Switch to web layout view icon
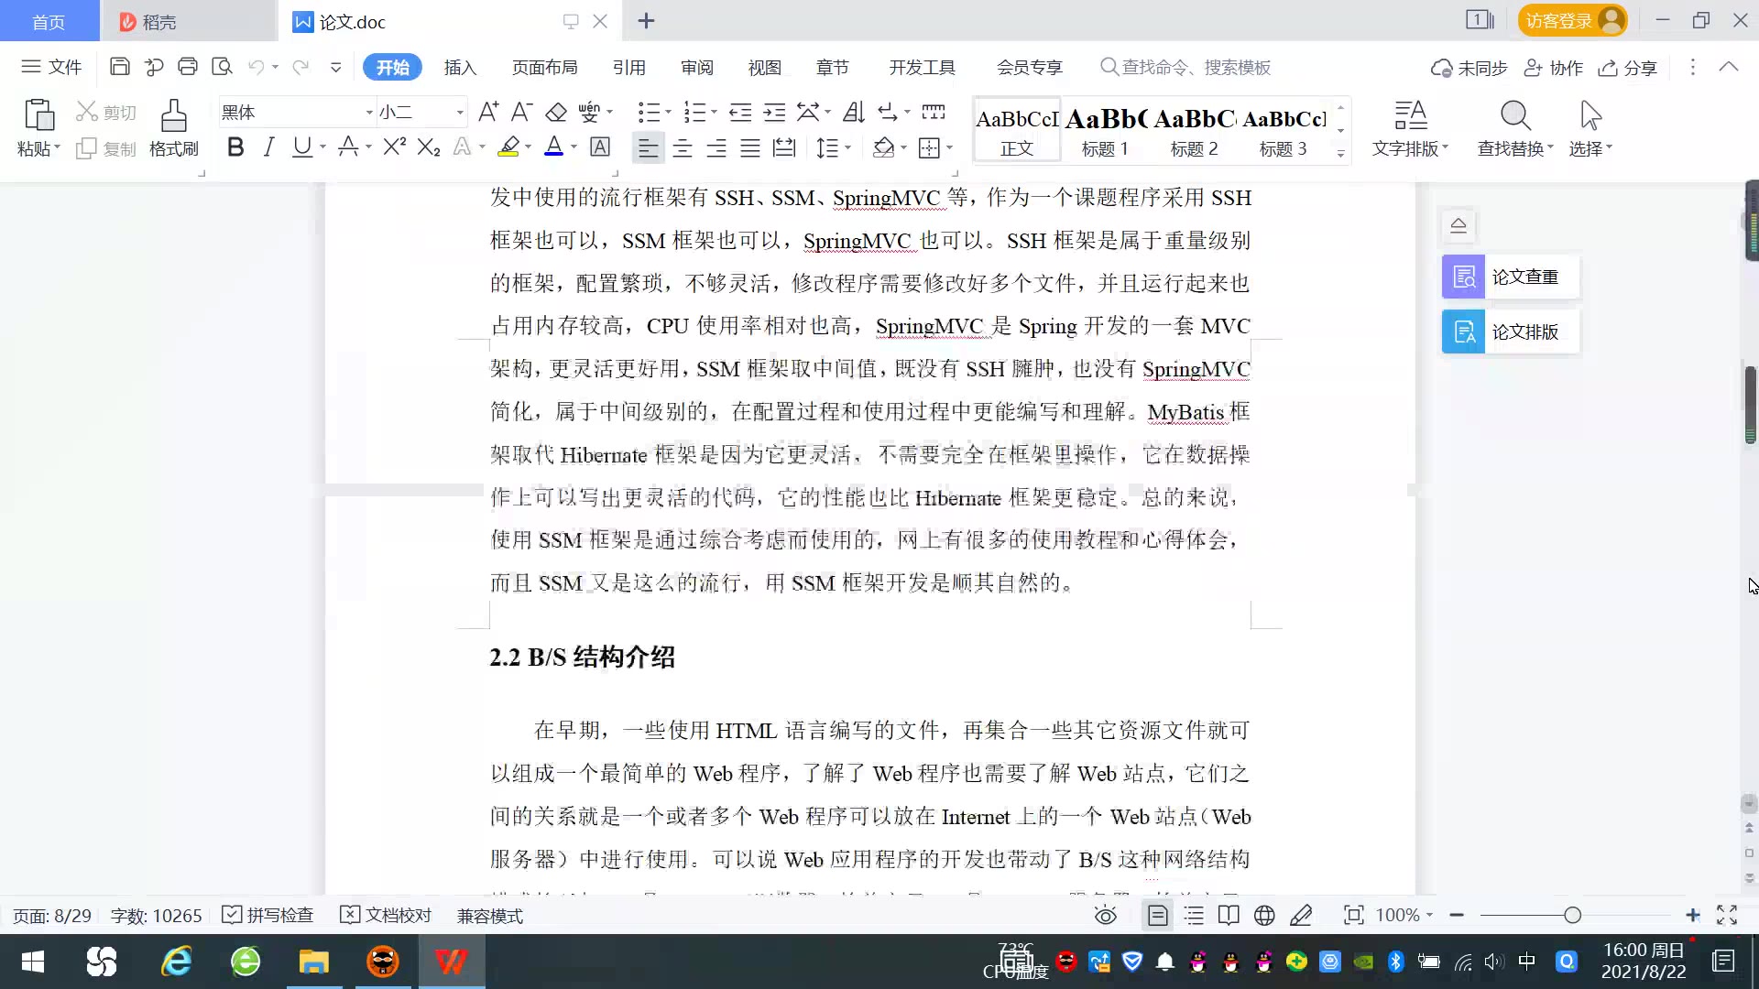This screenshot has width=1759, height=989. pos(1264,916)
